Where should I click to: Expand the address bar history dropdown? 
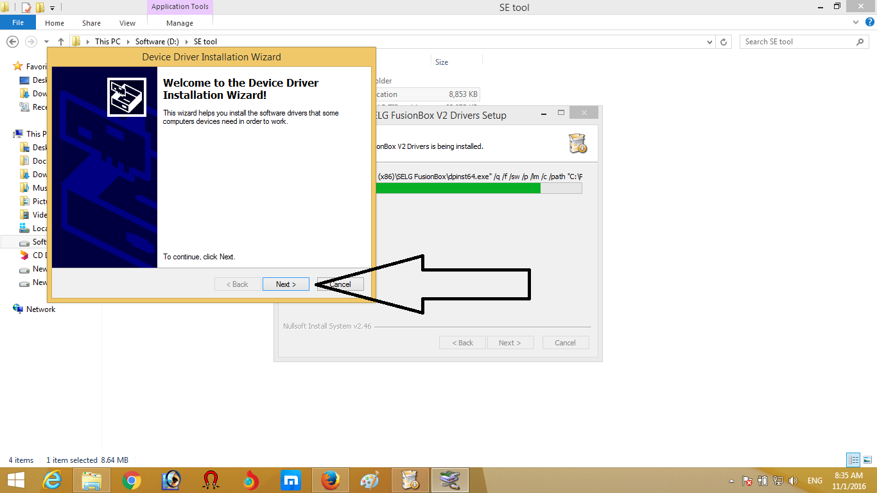click(x=709, y=41)
